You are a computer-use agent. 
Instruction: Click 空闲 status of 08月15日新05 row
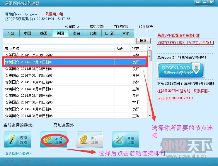tap(136, 102)
